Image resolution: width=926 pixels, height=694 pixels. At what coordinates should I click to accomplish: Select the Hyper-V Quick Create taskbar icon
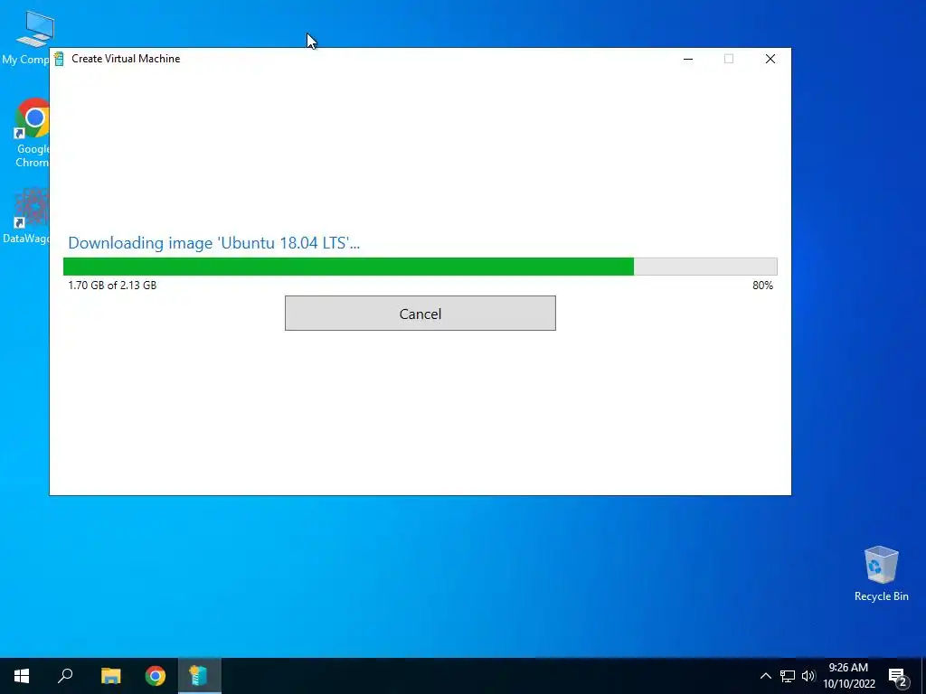click(x=200, y=676)
